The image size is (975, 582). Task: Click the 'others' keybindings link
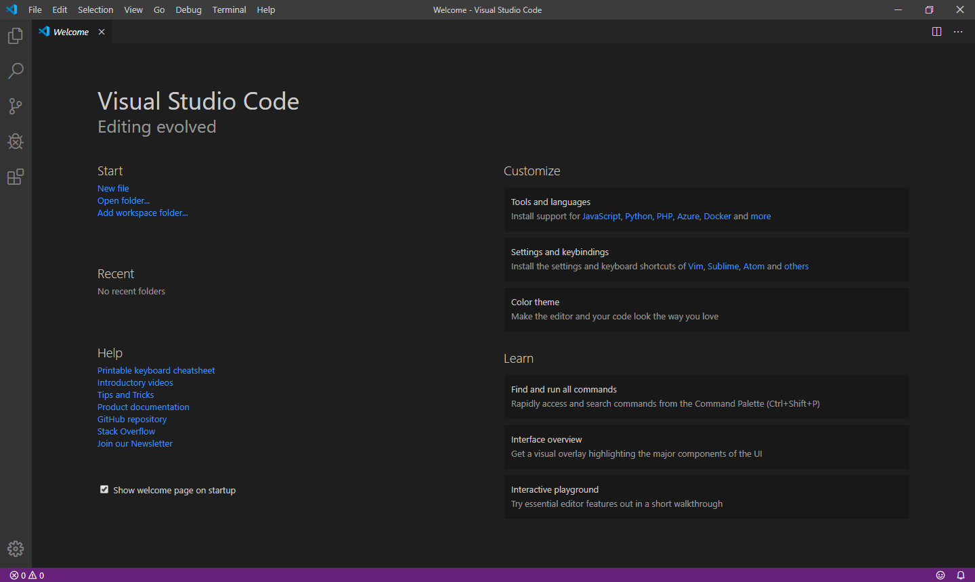click(x=796, y=266)
